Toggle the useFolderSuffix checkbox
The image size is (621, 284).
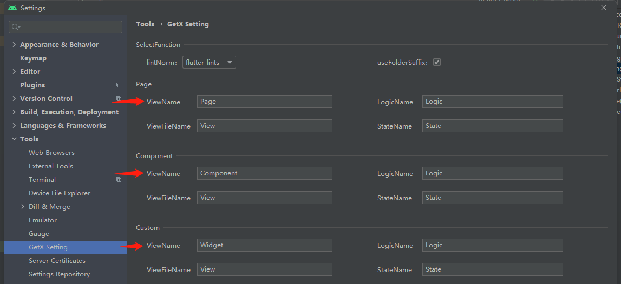tap(437, 62)
